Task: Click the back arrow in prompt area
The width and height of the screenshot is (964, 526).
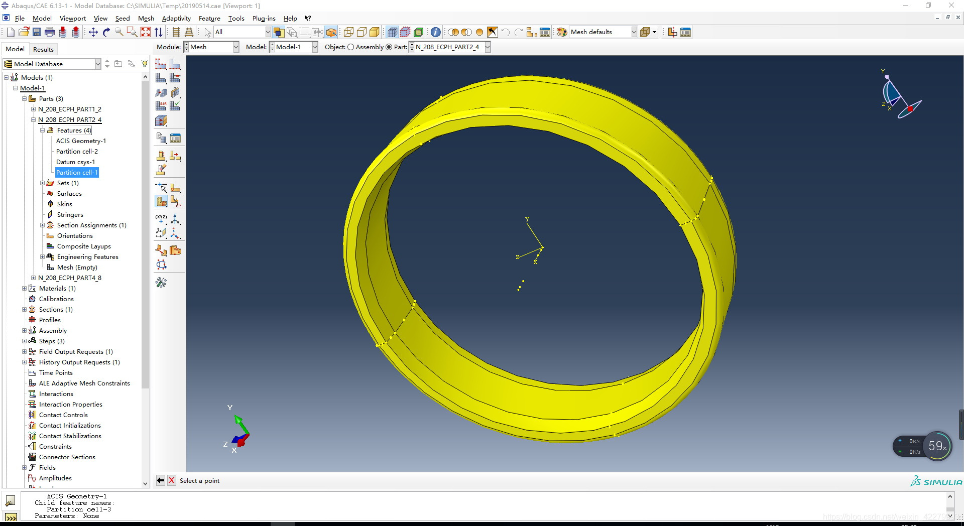Action: [x=160, y=480]
